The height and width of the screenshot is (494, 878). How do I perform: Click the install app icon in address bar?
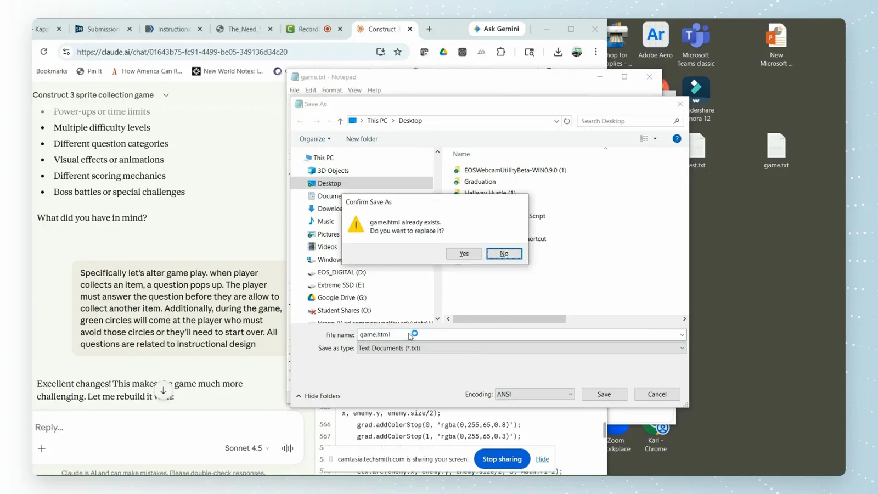(x=380, y=52)
